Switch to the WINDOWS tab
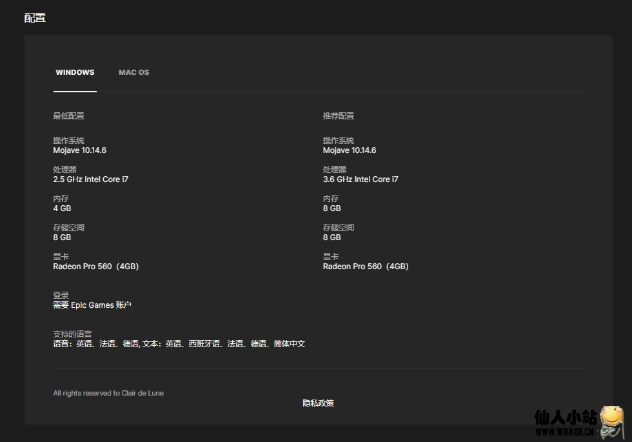 click(x=75, y=72)
